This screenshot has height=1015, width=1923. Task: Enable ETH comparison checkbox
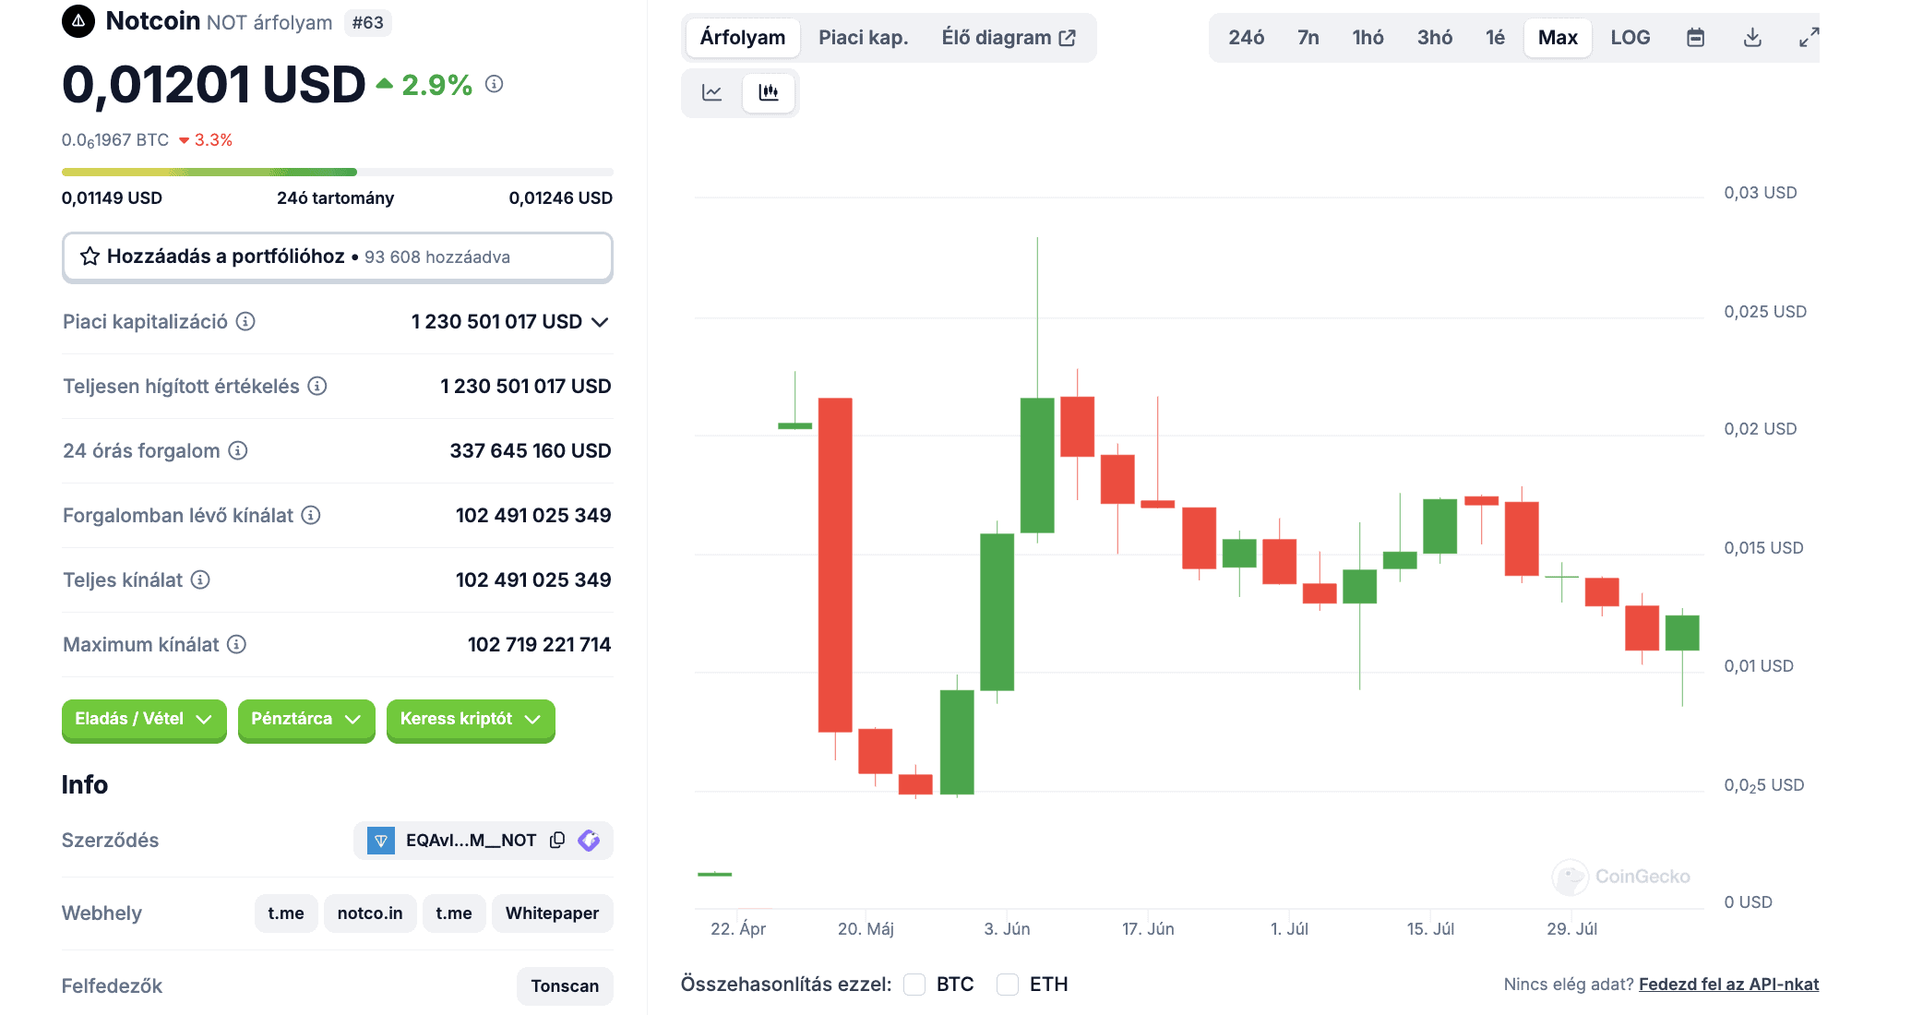click(x=1008, y=985)
